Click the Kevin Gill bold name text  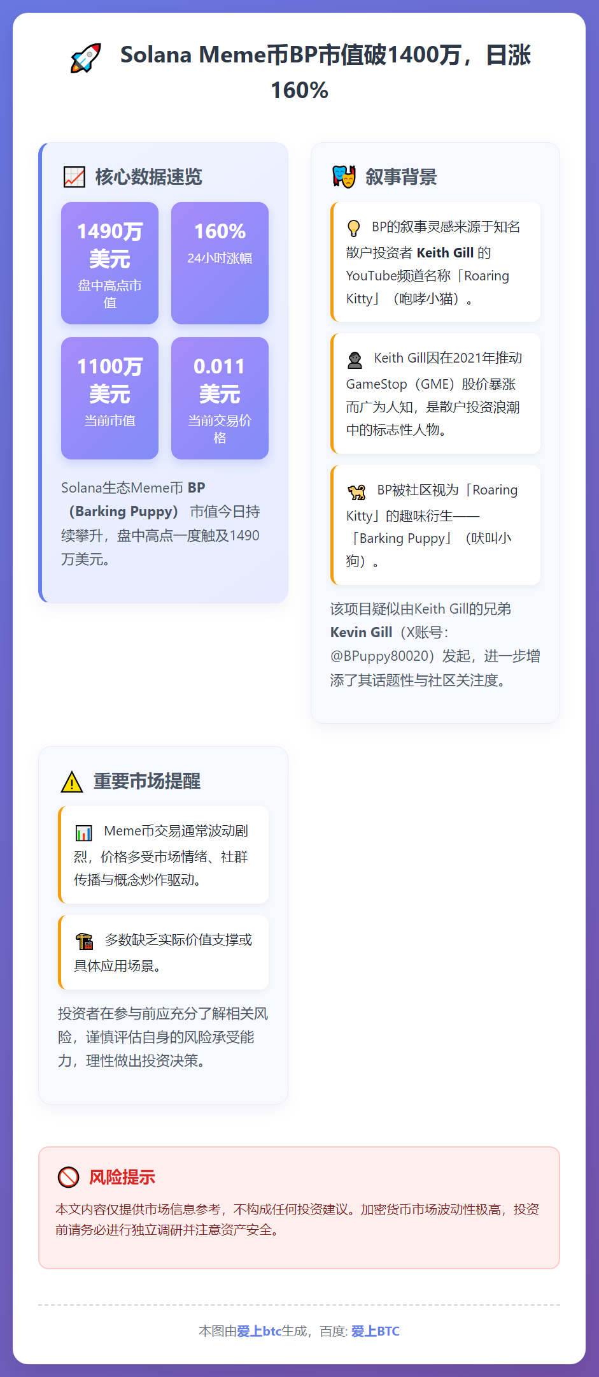362,632
